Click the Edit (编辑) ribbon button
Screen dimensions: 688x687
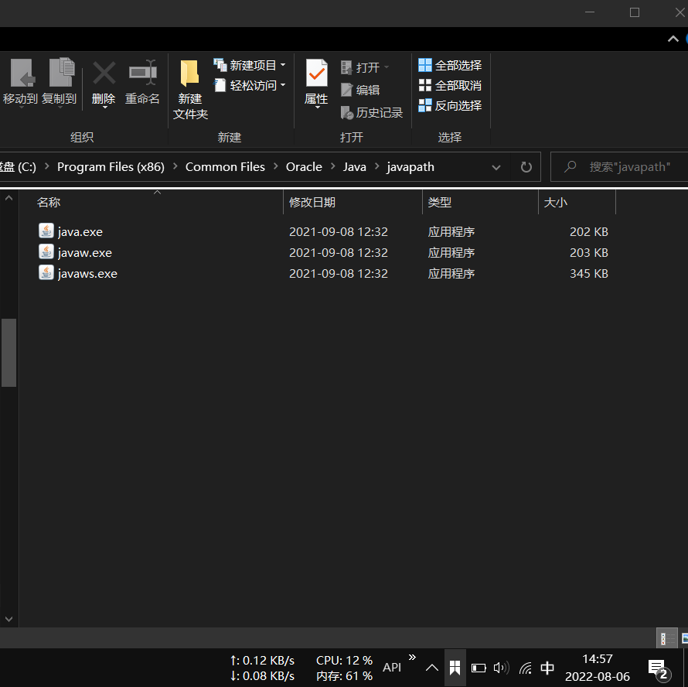coord(360,90)
